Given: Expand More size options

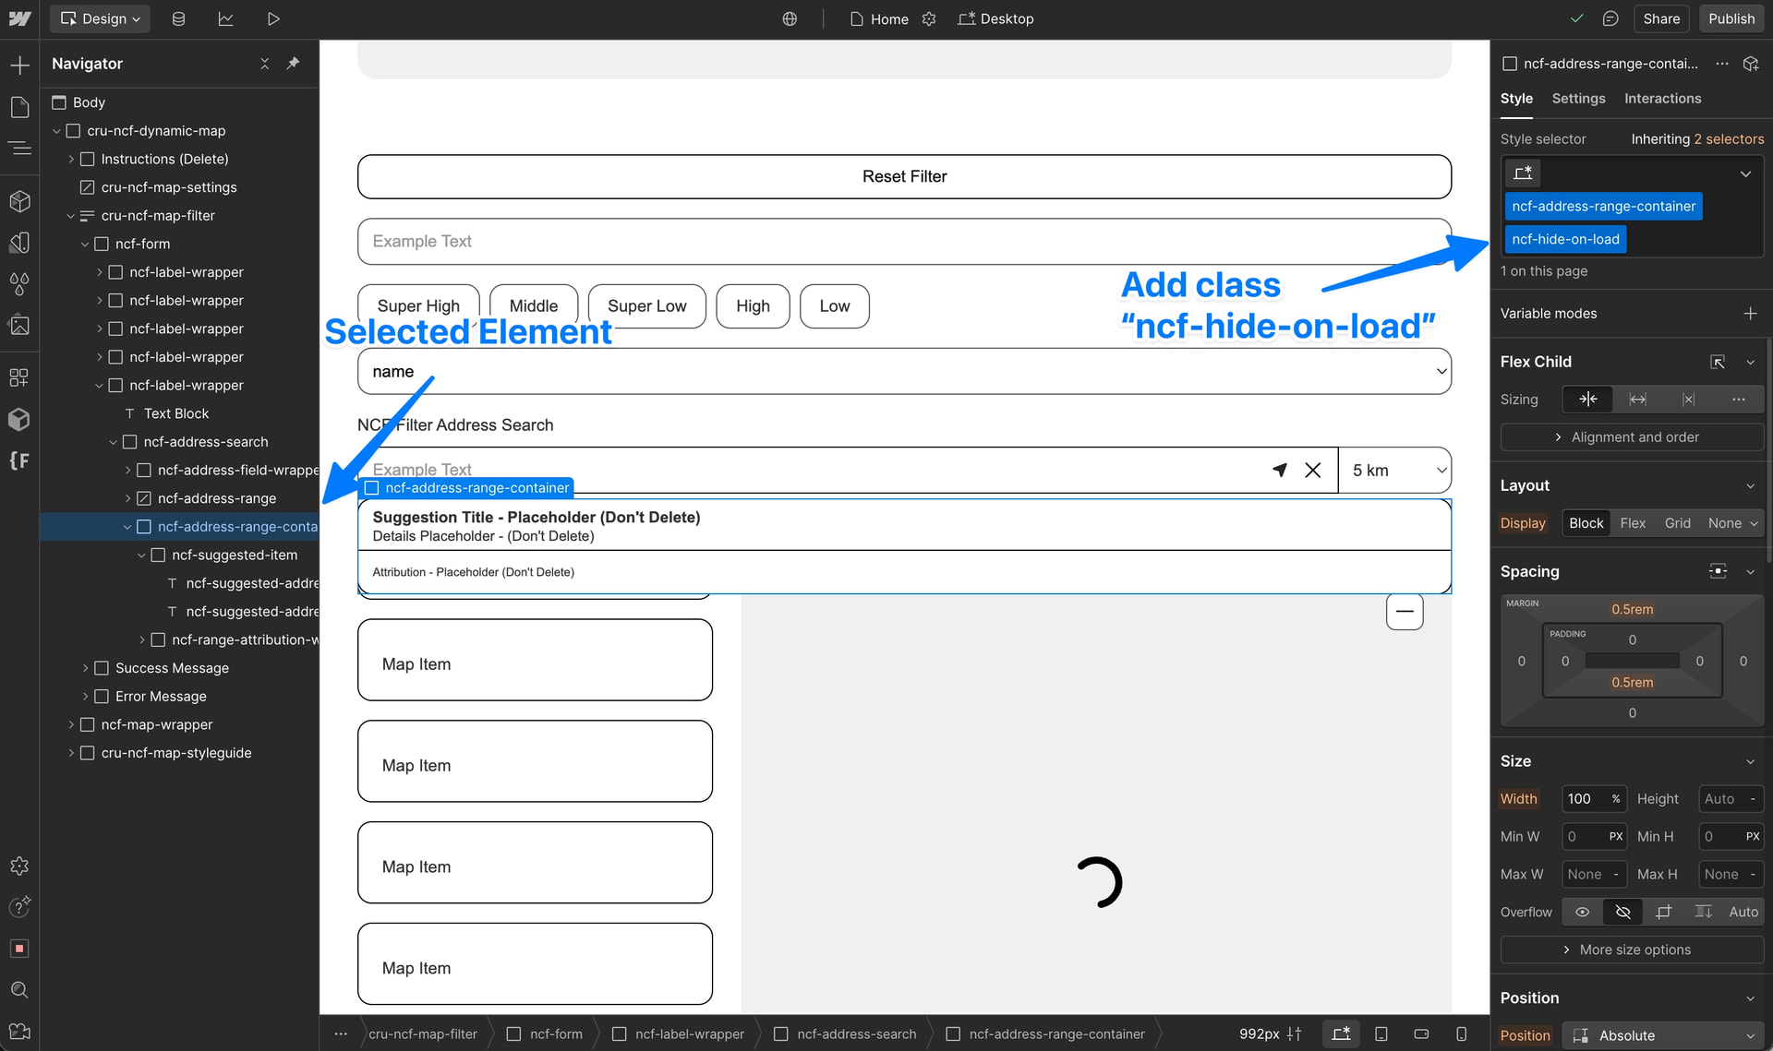Looking at the screenshot, I should tap(1632, 949).
